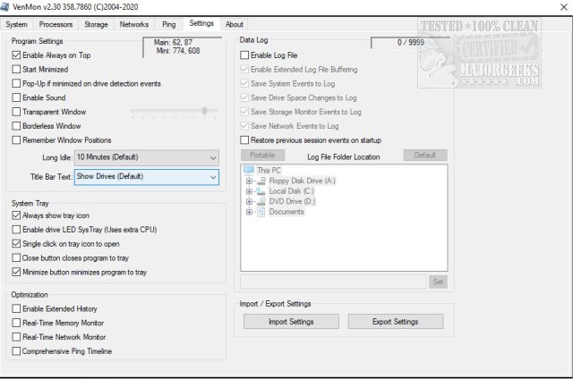Expand the Floppy Disk Drive (A:) node

coord(249,181)
